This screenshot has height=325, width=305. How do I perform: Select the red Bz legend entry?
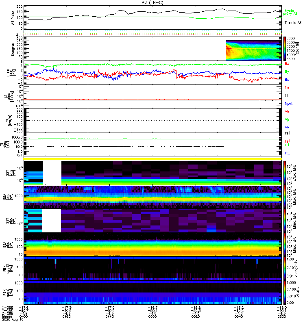pos(287,64)
